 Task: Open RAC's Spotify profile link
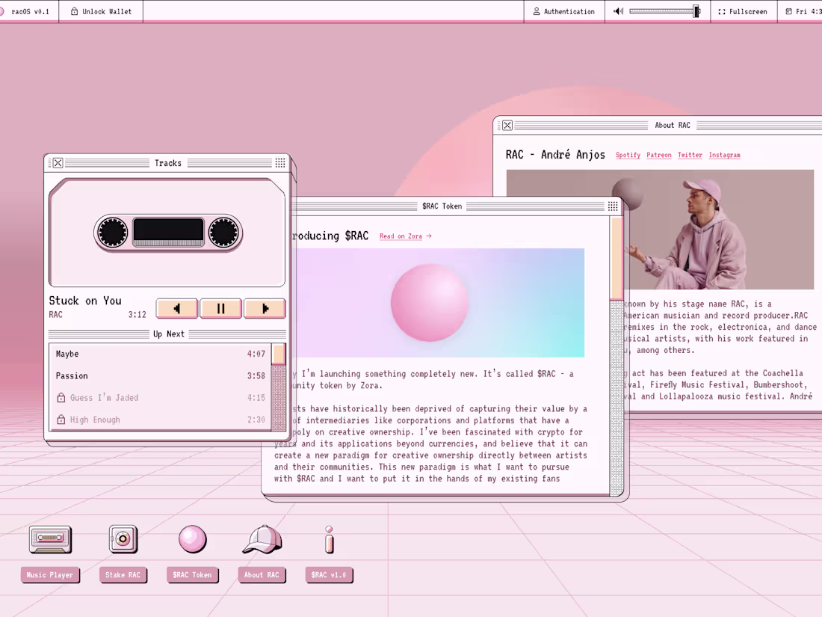click(x=628, y=155)
